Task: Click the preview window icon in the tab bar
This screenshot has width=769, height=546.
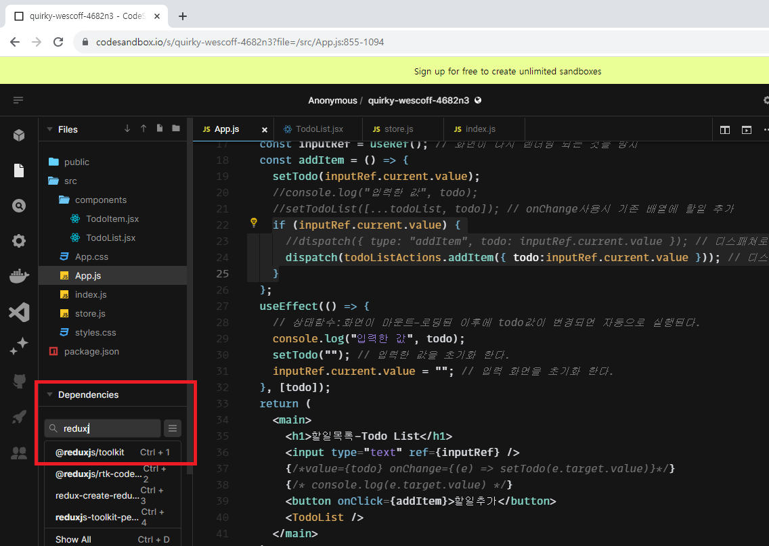Action: (x=746, y=130)
